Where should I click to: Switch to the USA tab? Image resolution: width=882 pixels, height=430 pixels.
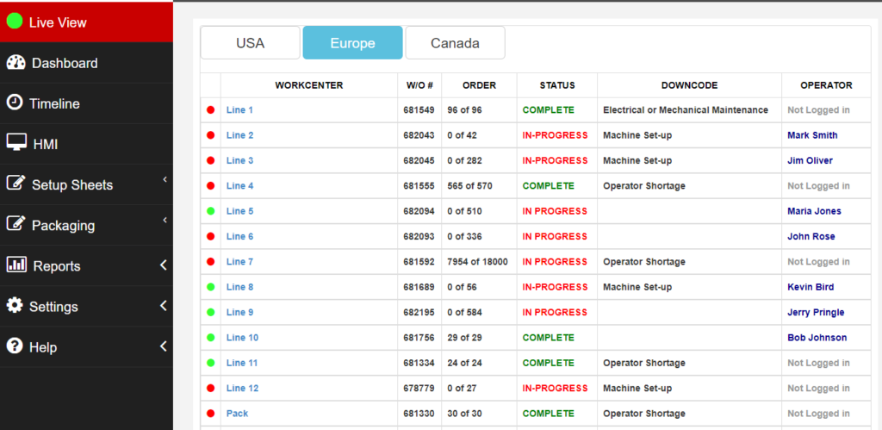click(x=251, y=43)
